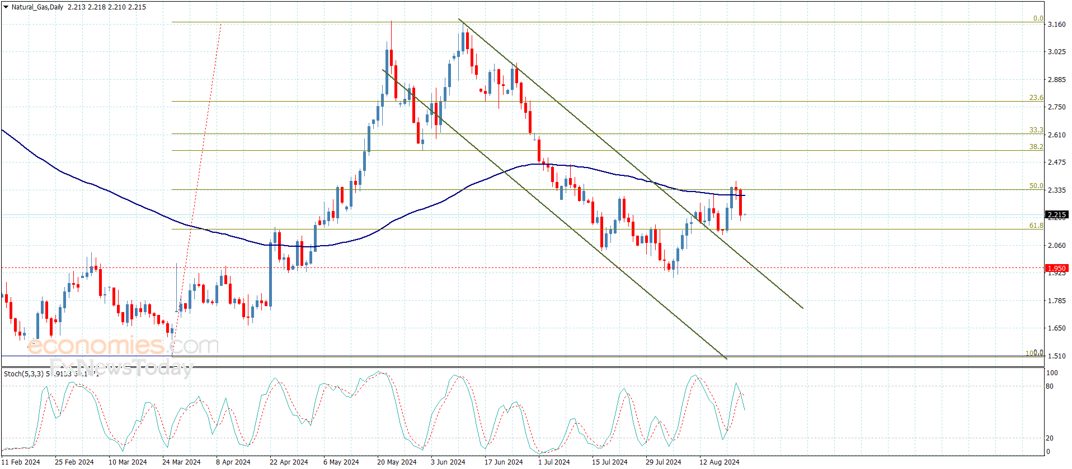Click the economies.com watermark logo
Image resolution: width=1072 pixels, height=469 pixels.
pyautogui.click(x=123, y=346)
